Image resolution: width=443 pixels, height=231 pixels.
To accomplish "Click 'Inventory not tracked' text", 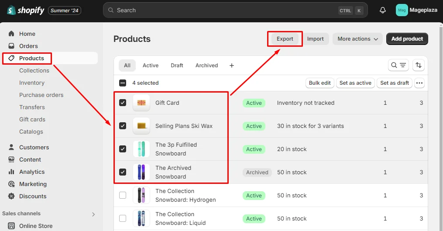I will [306, 103].
